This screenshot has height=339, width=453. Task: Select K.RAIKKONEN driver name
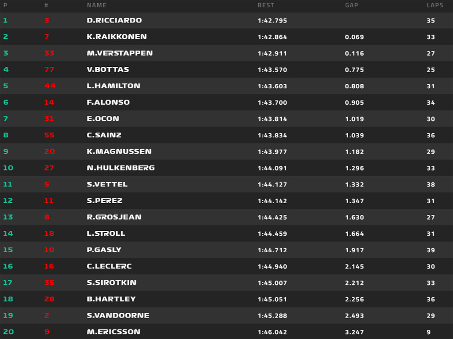(117, 37)
